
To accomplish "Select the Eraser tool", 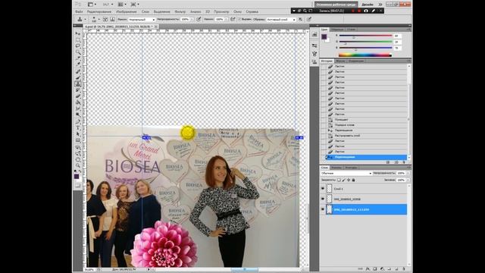I will 77,96.
